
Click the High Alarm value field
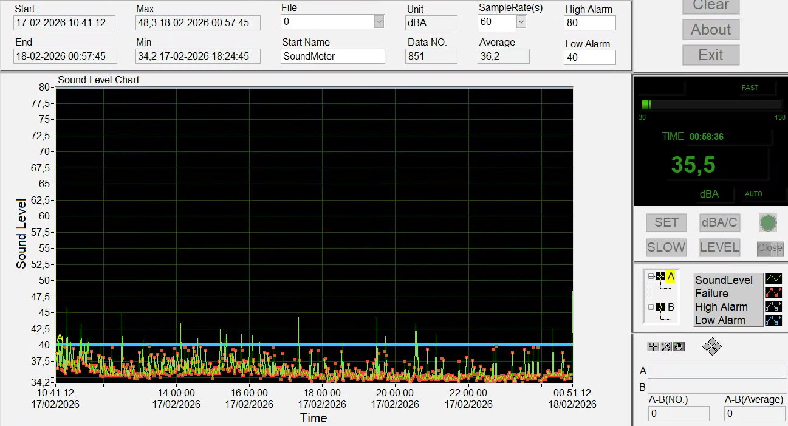point(589,23)
